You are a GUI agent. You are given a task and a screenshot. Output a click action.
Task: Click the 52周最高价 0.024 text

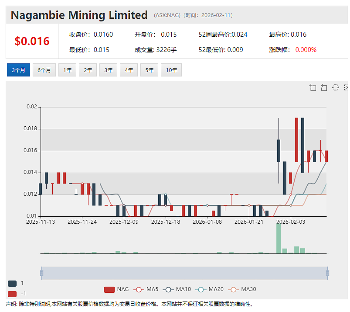click(223, 35)
